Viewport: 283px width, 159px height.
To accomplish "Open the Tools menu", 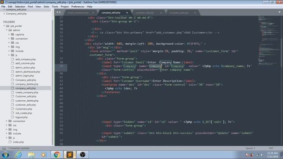I will pos(55,7).
